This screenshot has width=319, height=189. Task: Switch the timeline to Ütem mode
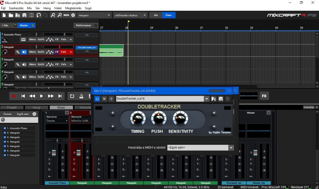point(169,15)
